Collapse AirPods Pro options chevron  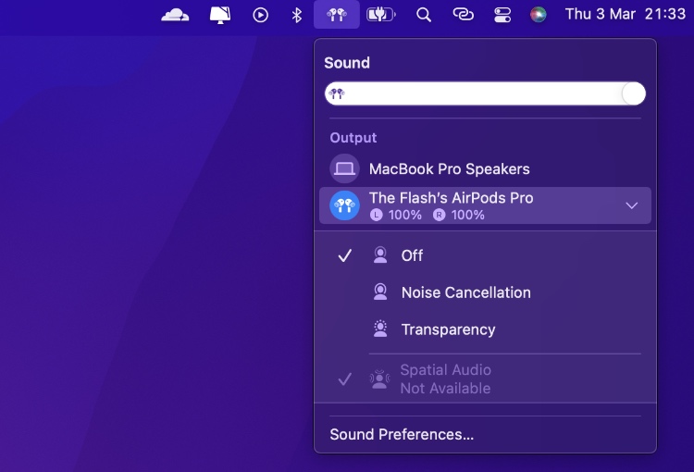(x=632, y=205)
